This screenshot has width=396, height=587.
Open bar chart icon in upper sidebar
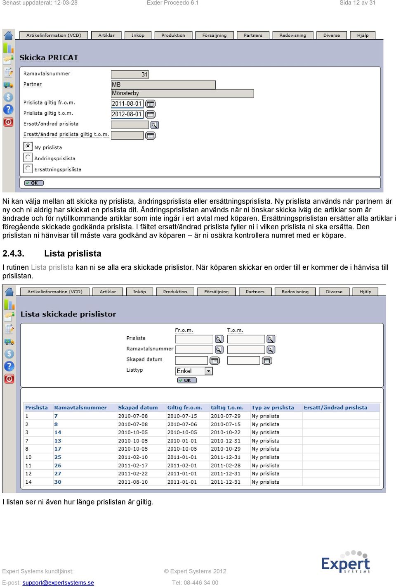pyautogui.click(x=8, y=48)
